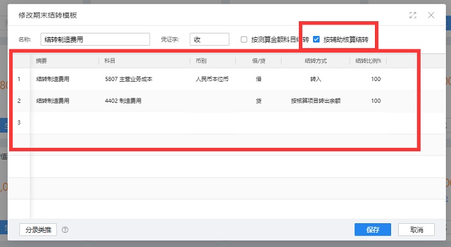
Task: Click the 5807 主营业务成本 account cell
Action: point(129,79)
